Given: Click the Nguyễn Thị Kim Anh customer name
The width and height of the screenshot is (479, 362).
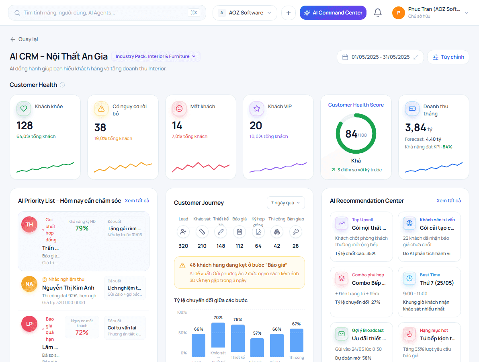Looking at the screenshot, I should [x=68, y=288].
